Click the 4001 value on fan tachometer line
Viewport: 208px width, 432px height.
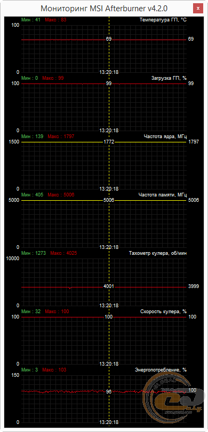pyautogui.click(x=109, y=286)
